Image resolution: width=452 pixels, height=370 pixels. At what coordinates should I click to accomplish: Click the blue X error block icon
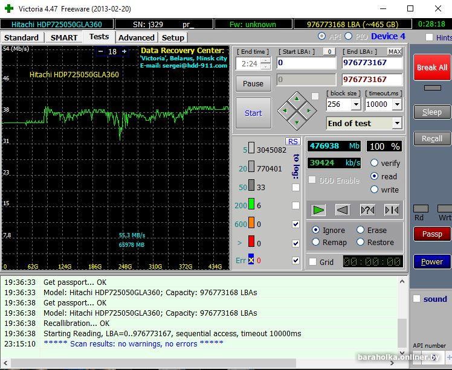(251, 259)
